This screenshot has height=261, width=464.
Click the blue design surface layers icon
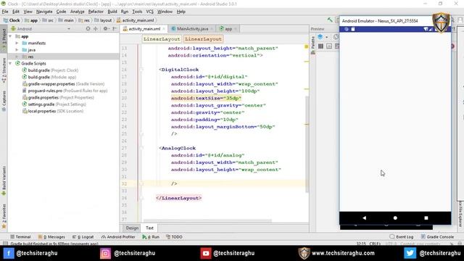(320, 37)
